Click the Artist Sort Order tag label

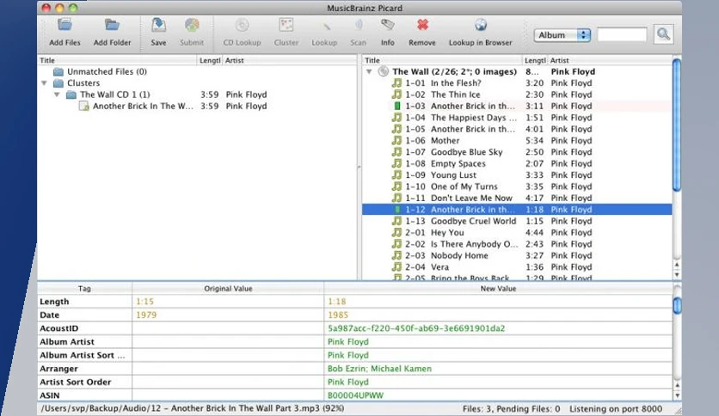coord(75,382)
